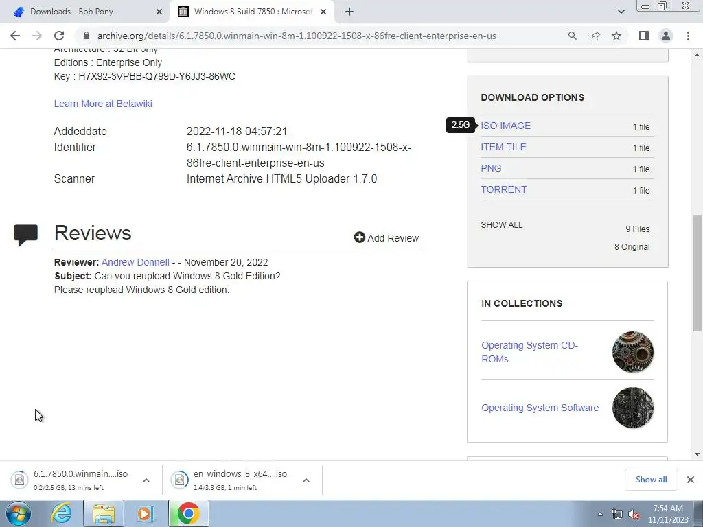Click the gears thumbnail for CD-ROMs collection
The image size is (703, 527).
coord(632,352)
